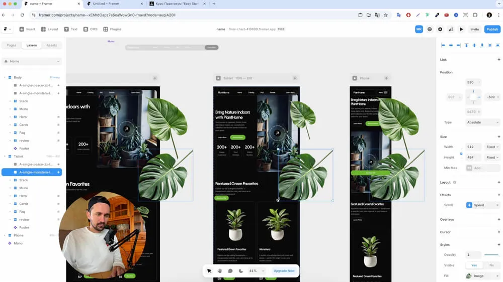Select the Footer layer under Body
Viewport: 503px width, 282px height.
click(x=24, y=149)
